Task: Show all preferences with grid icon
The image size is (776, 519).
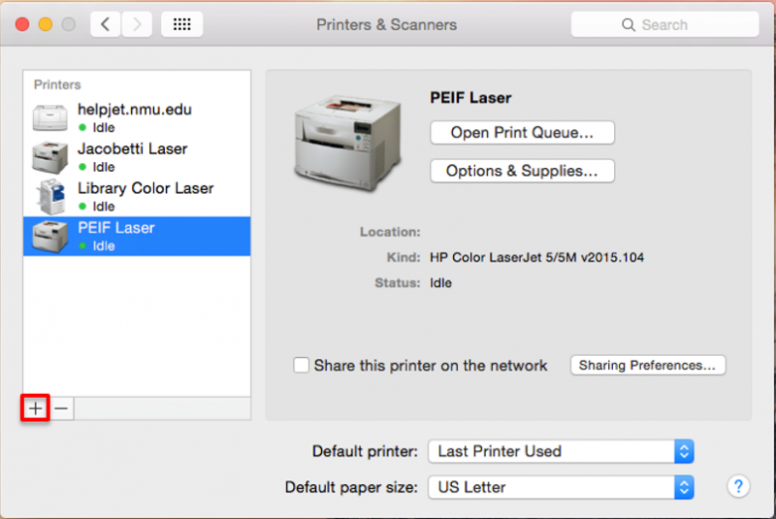Action: click(x=181, y=24)
